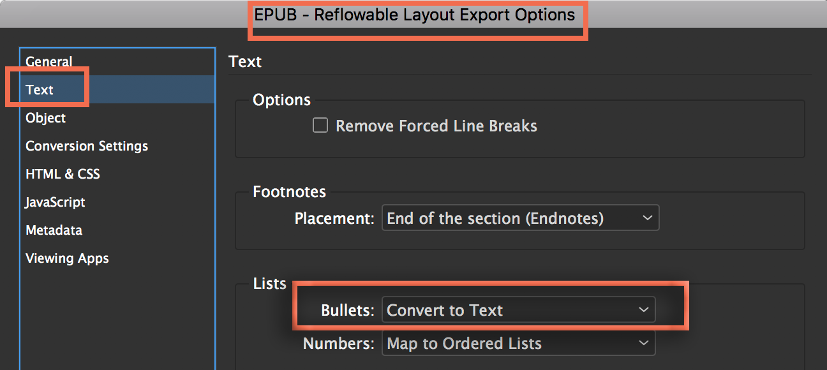Click the EPUB Export Options title bar
The width and height of the screenshot is (827, 370).
tap(415, 15)
